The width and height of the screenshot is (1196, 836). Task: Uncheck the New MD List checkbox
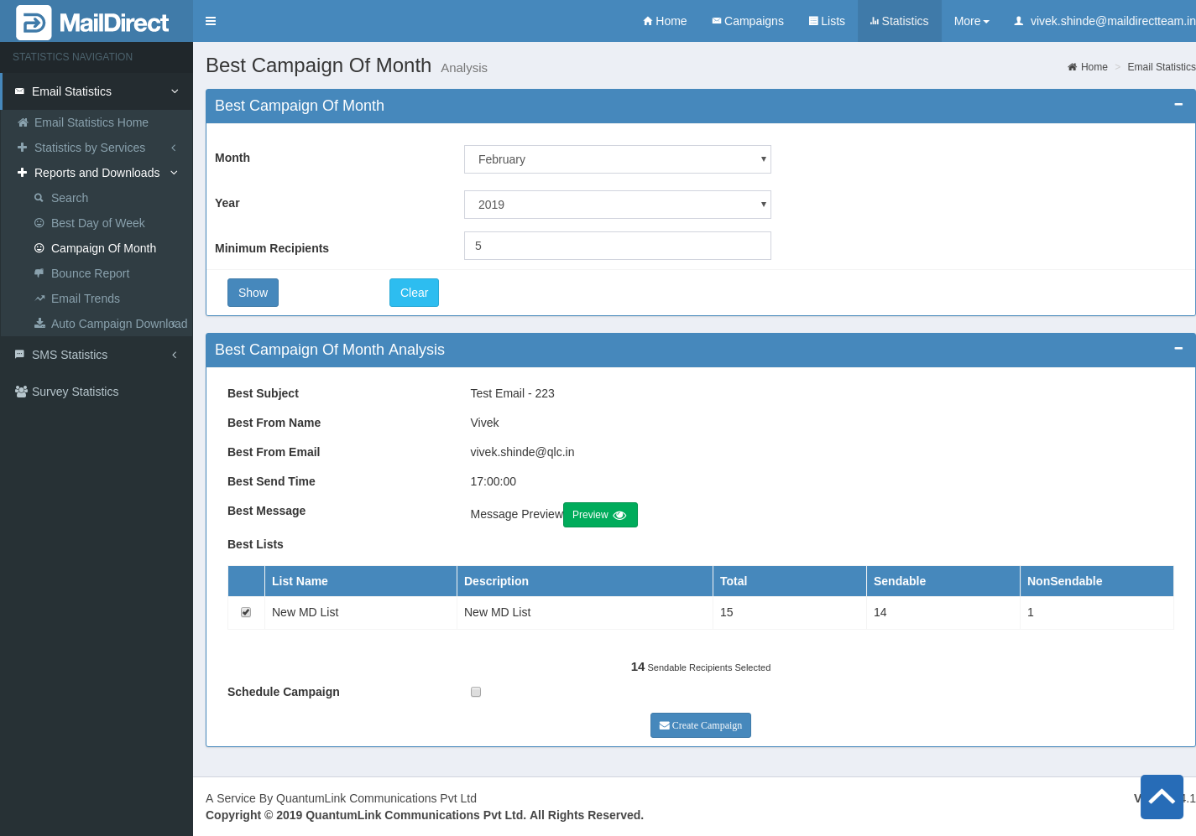[246, 612]
